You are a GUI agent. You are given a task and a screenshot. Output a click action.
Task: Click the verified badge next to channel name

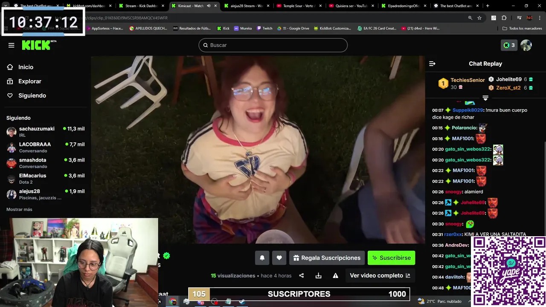(166, 256)
